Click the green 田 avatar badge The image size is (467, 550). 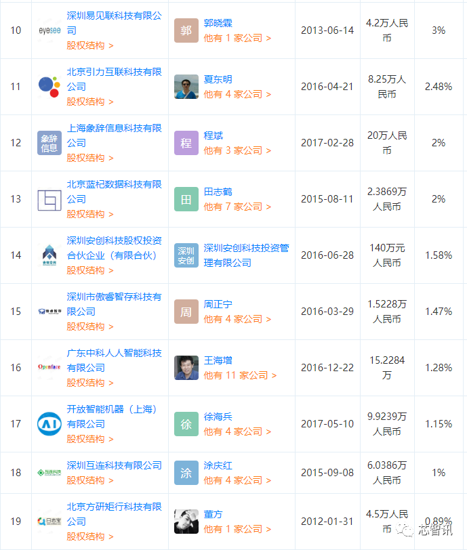click(186, 199)
